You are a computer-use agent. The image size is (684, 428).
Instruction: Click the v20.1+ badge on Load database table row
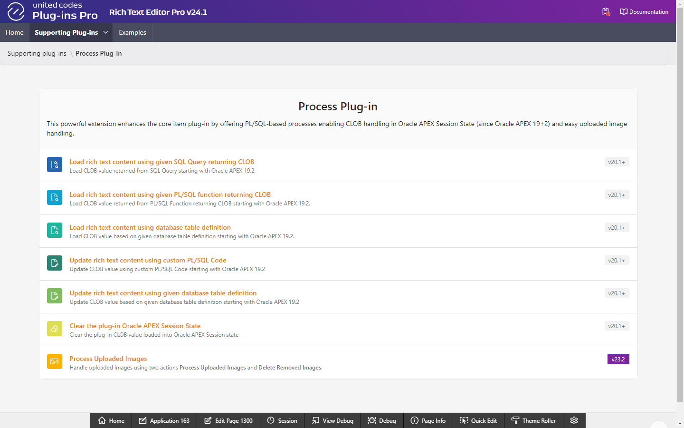click(x=617, y=228)
